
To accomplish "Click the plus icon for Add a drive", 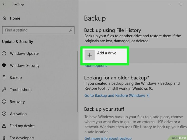I will point(89,55).
